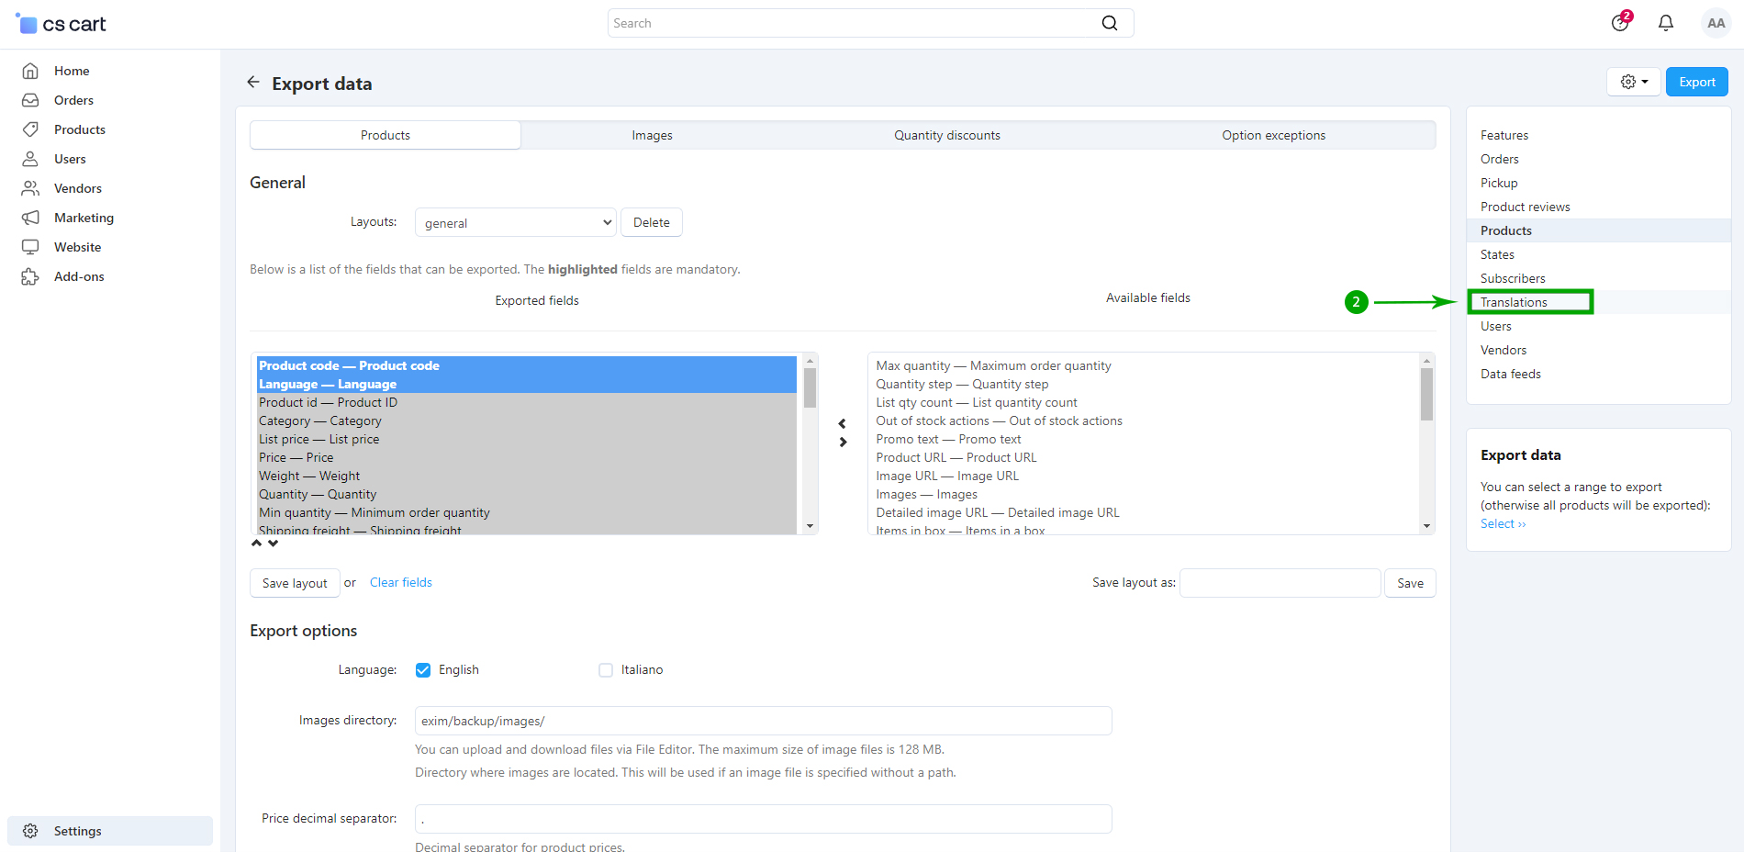
Task: Click the back arrow beside Export data
Action: click(253, 83)
